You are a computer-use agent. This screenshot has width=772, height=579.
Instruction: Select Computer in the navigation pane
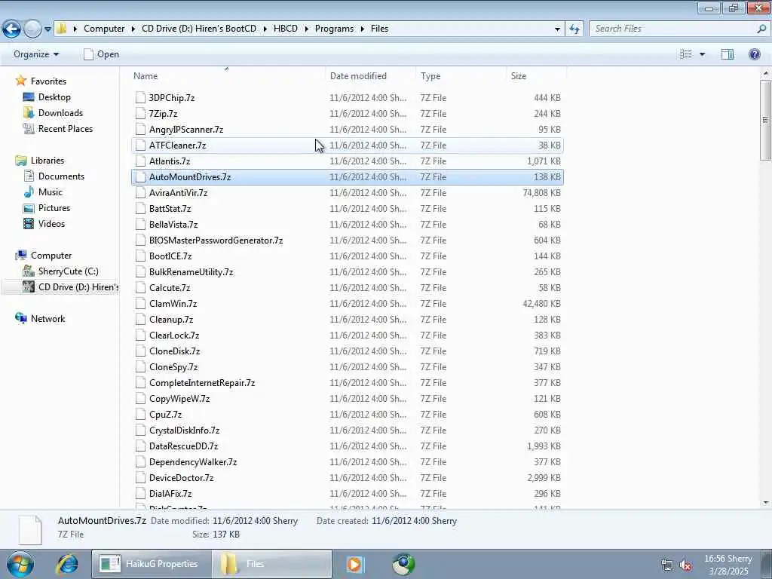click(51, 256)
